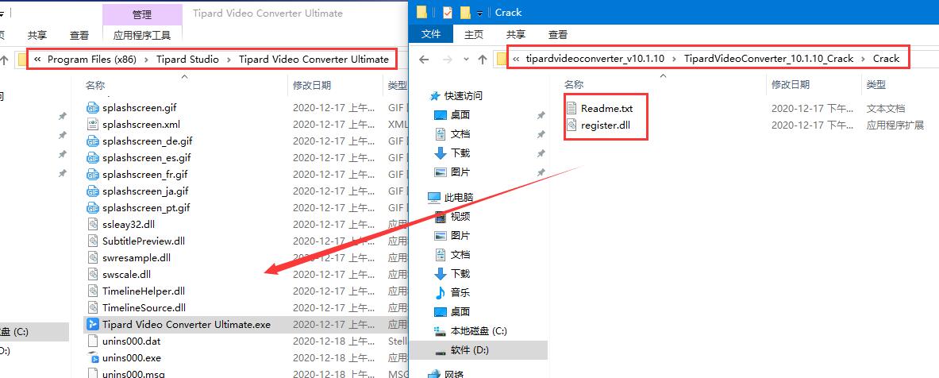Select 此电脑 in the navigation pane
The height and width of the screenshot is (378, 939).
coord(459,197)
